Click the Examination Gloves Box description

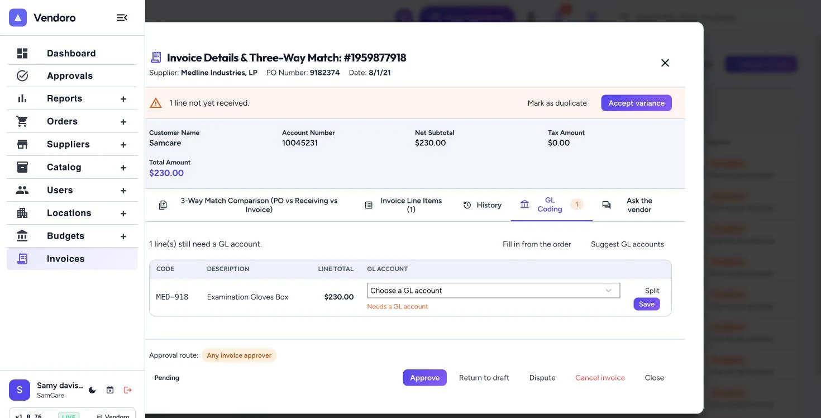click(247, 297)
